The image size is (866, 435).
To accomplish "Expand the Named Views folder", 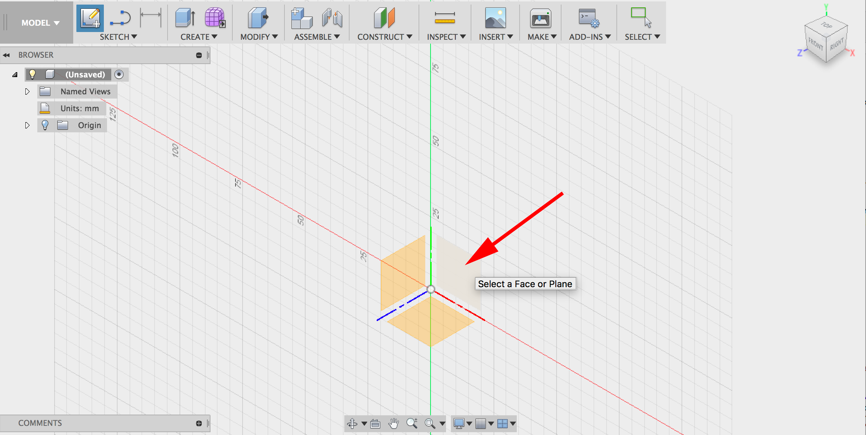I will coord(27,92).
